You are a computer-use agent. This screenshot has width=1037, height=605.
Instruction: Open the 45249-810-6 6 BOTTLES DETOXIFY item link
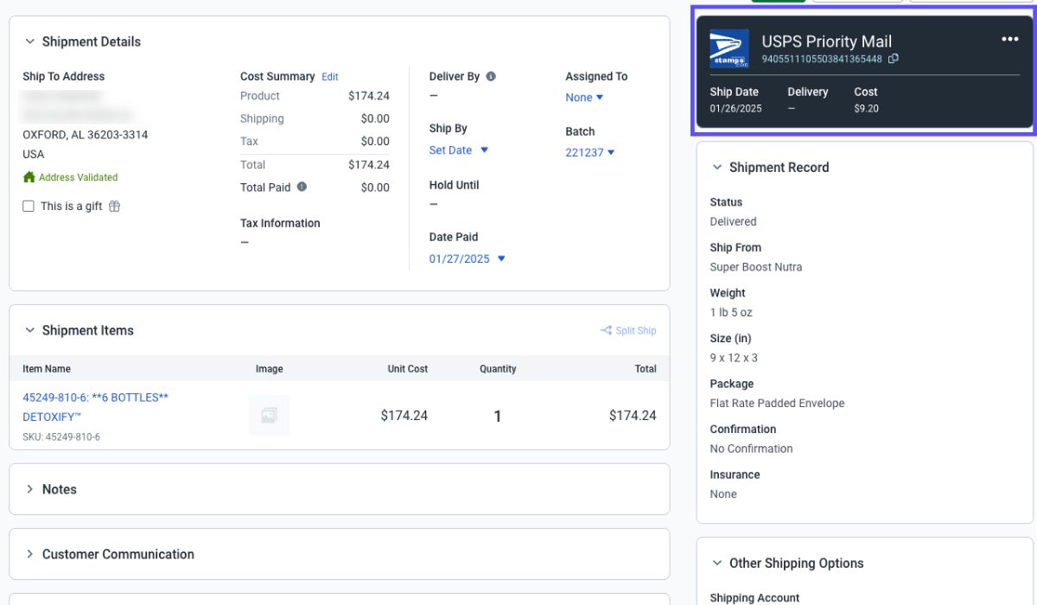pos(95,407)
